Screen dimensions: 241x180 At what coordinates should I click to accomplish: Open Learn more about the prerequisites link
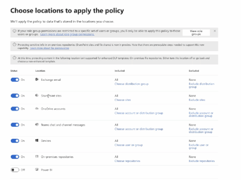click(50, 48)
